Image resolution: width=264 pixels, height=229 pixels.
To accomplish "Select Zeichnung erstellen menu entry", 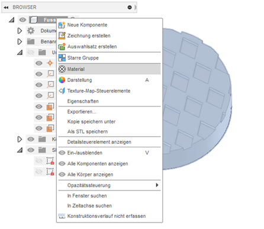I will tap(110, 36).
